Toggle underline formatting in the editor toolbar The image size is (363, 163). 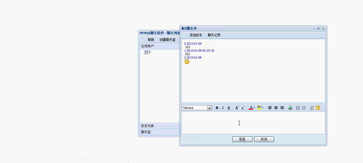pyautogui.click(x=229, y=108)
